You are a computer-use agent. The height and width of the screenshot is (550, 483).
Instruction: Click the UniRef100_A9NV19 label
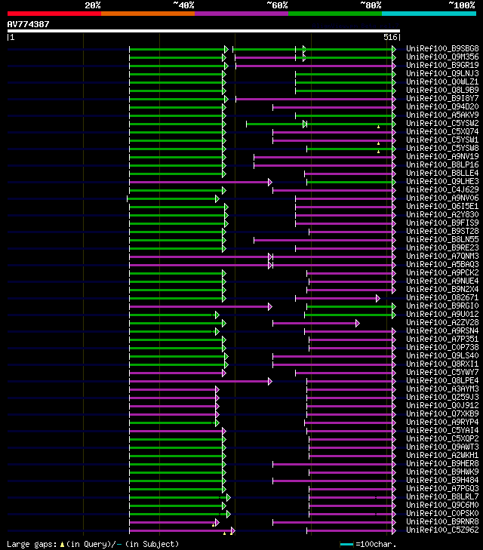tap(442, 156)
